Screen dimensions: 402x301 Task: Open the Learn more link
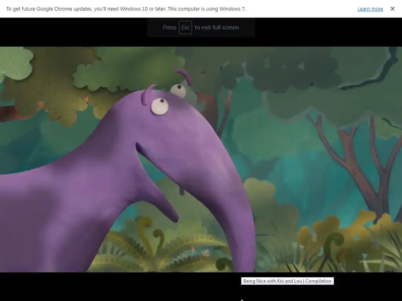tap(370, 9)
